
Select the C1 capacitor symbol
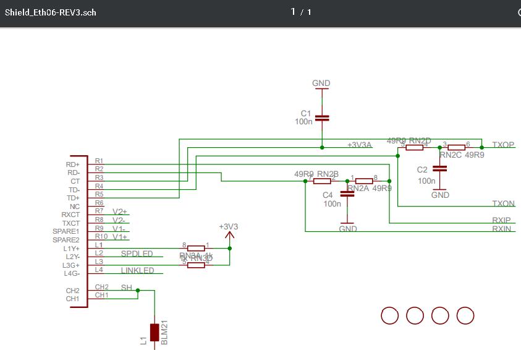pos(322,118)
